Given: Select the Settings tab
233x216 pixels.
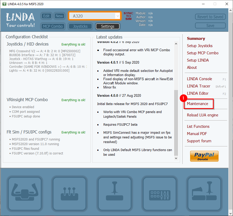Looking at the screenshot, I should pyautogui.click(x=107, y=26).
